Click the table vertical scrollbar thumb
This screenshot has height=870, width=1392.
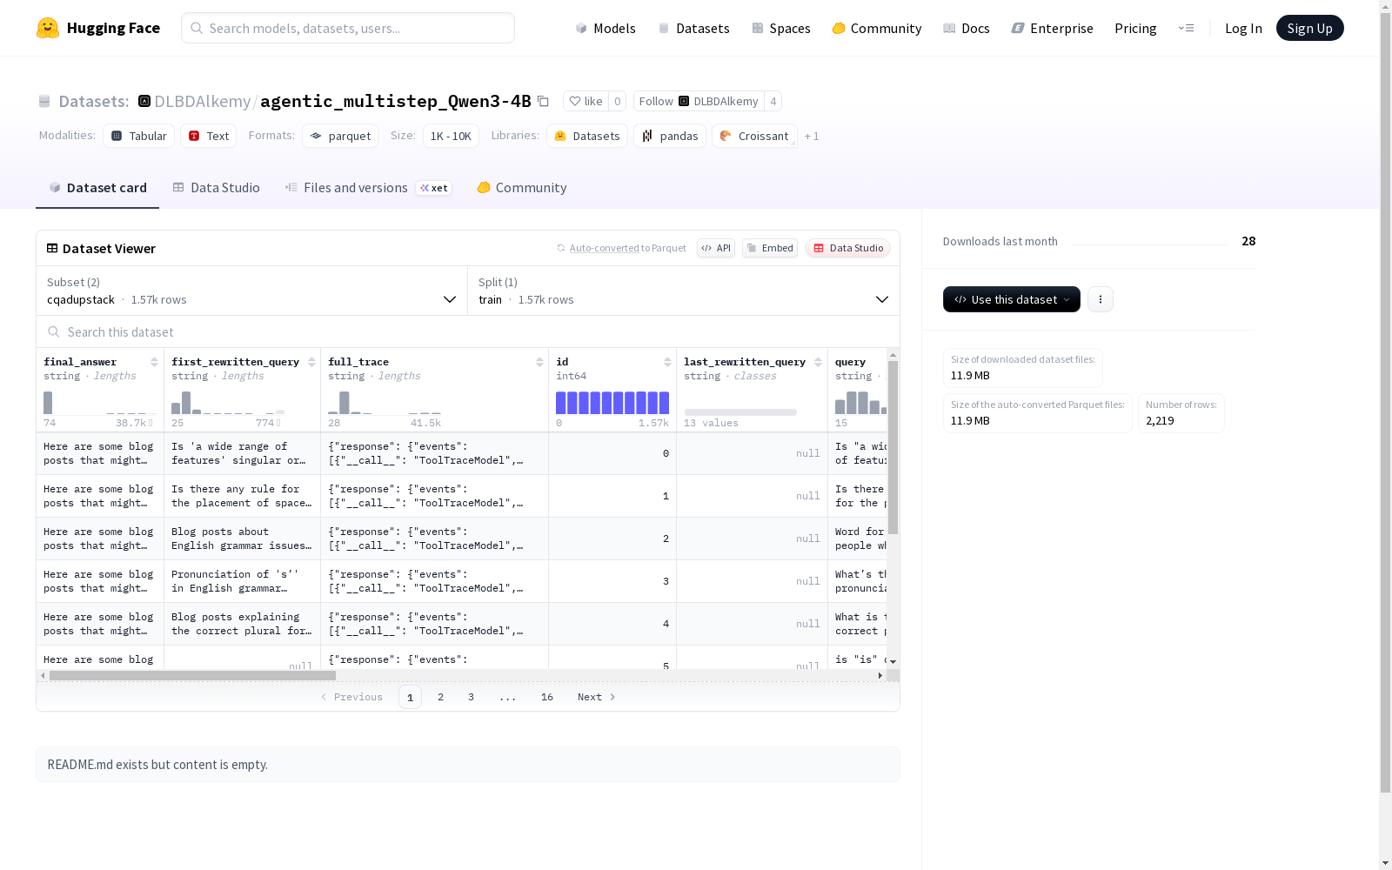click(893, 447)
